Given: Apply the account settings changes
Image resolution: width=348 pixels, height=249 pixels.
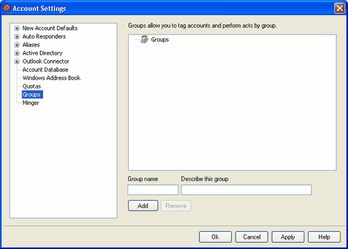Looking at the screenshot, I should 288,237.
